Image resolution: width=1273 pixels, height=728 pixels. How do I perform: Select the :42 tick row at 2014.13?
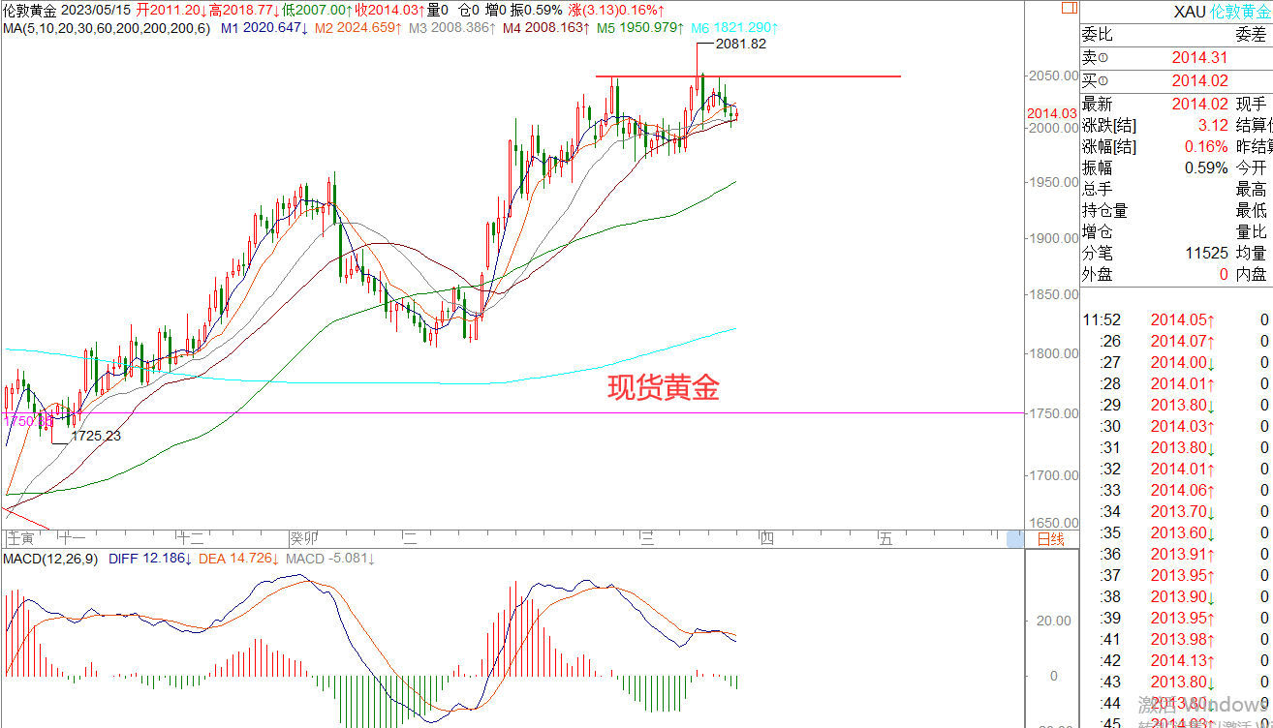coord(1176,660)
